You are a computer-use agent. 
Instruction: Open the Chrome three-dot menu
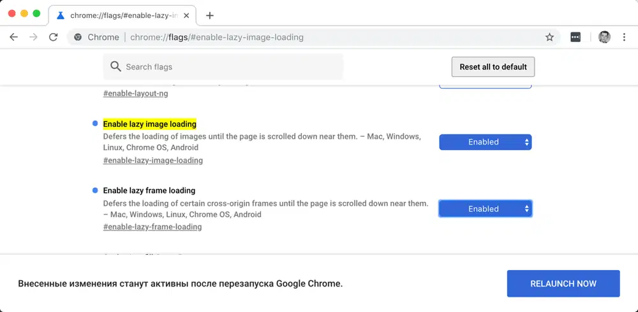pyautogui.click(x=624, y=37)
